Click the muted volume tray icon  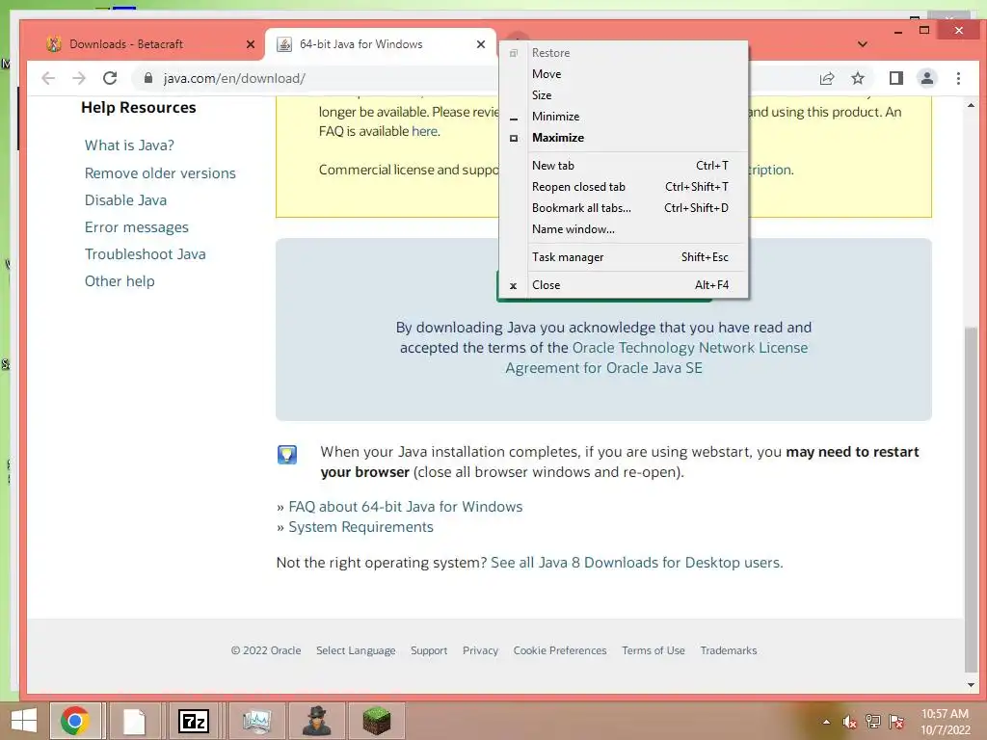(850, 722)
